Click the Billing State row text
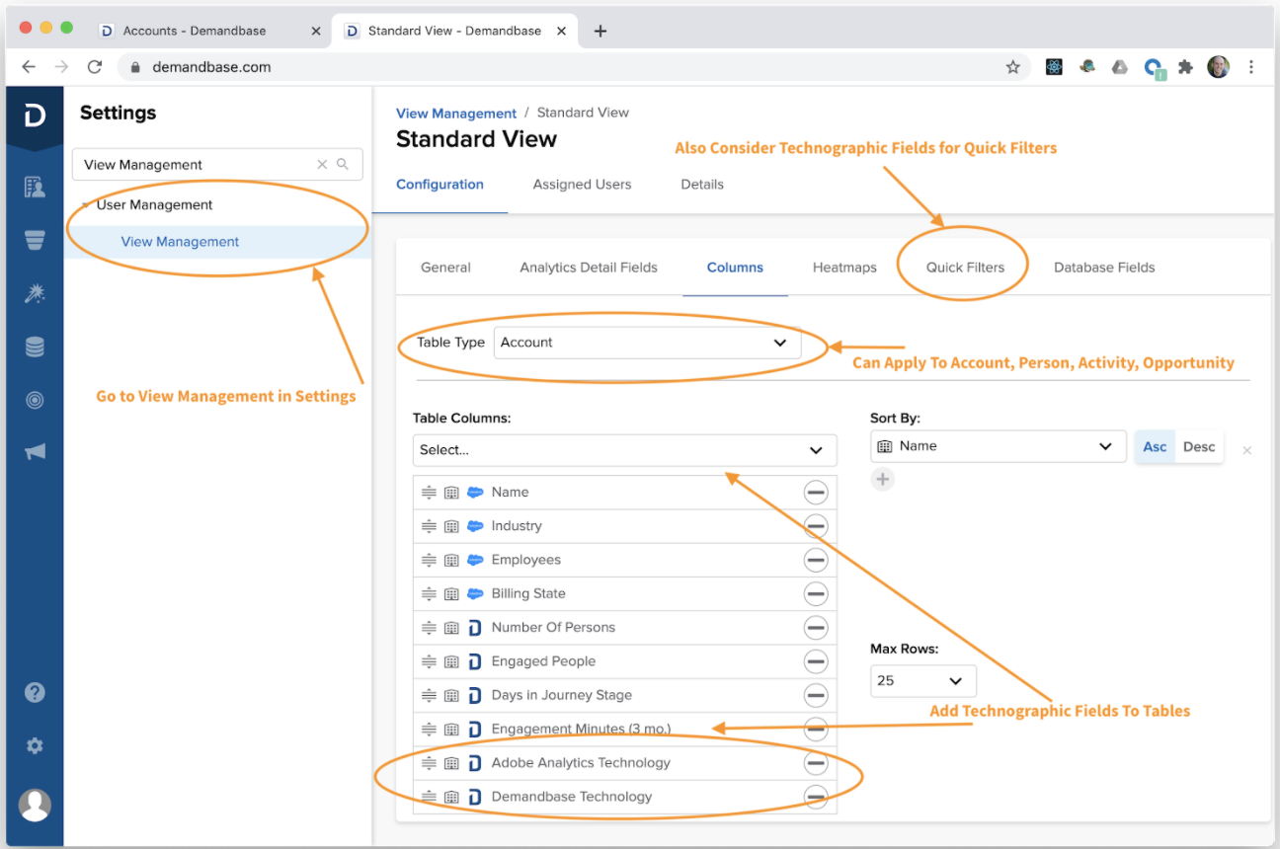Viewport: 1280px width, 849px height. click(x=528, y=593)
